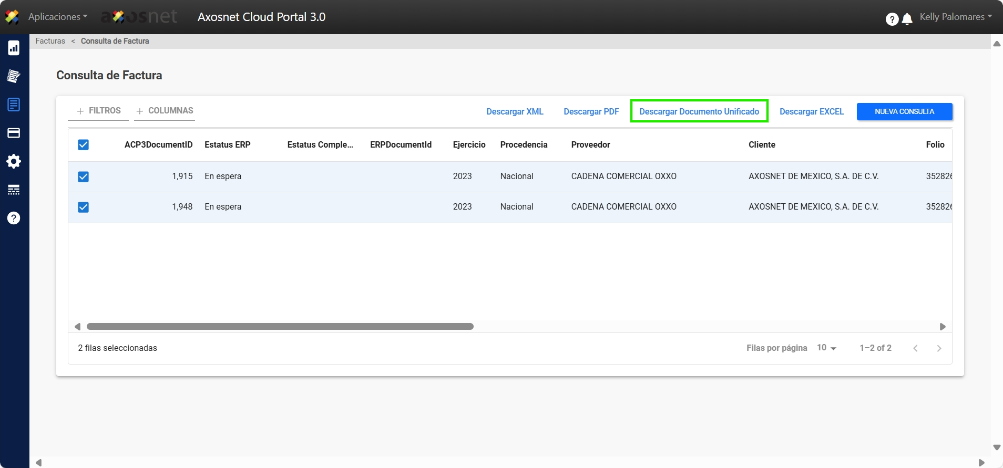Toggle the select-all header checkbox
The width and height of the screenshot is (1003, 468).
click(x=83, y=145)
